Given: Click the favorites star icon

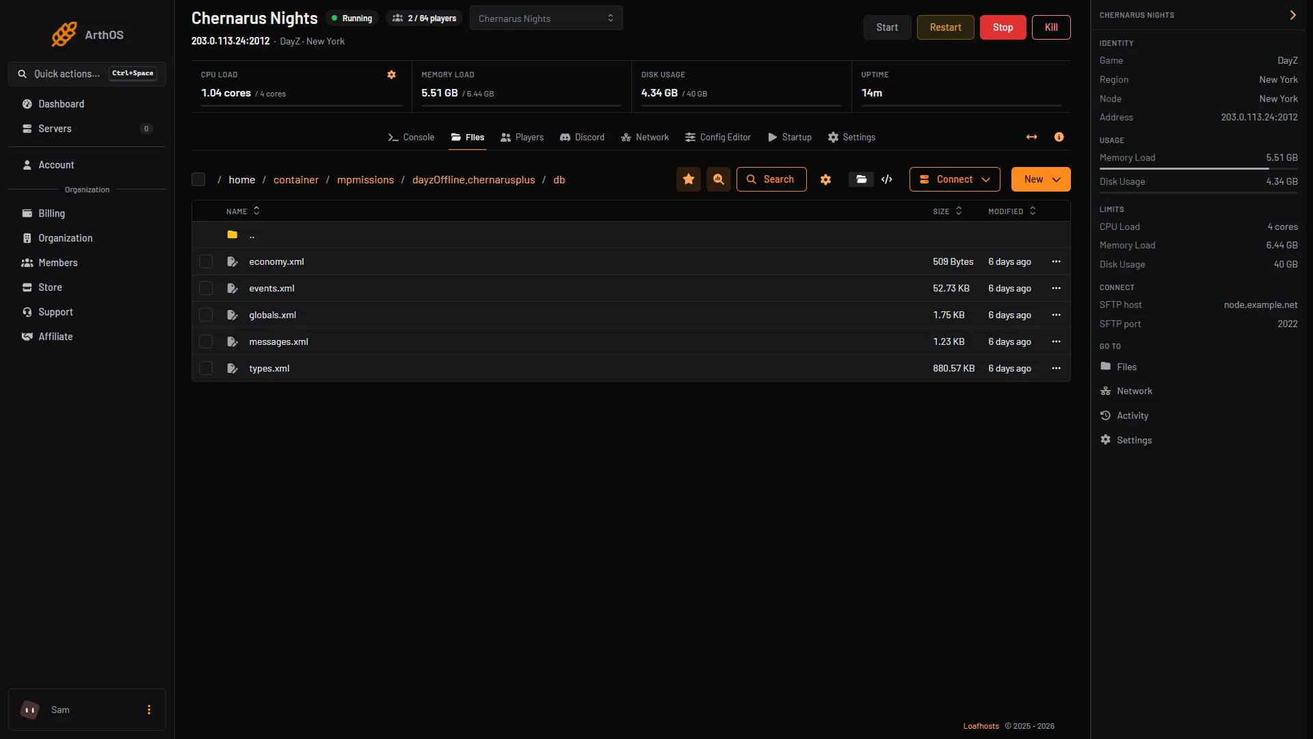Looking at the screenshot, I should (689, 179).
